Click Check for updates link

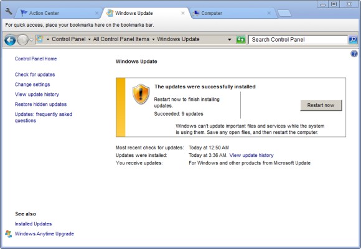(35, 75)
